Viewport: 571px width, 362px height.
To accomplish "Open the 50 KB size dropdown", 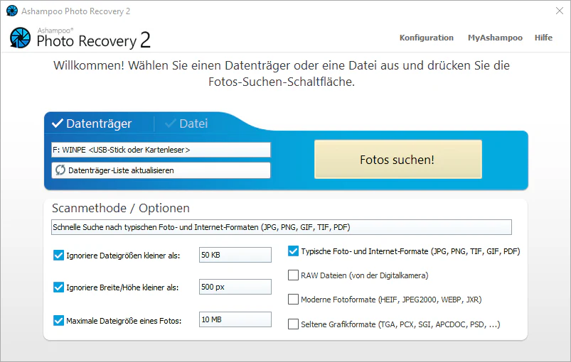I will [235, 255].
